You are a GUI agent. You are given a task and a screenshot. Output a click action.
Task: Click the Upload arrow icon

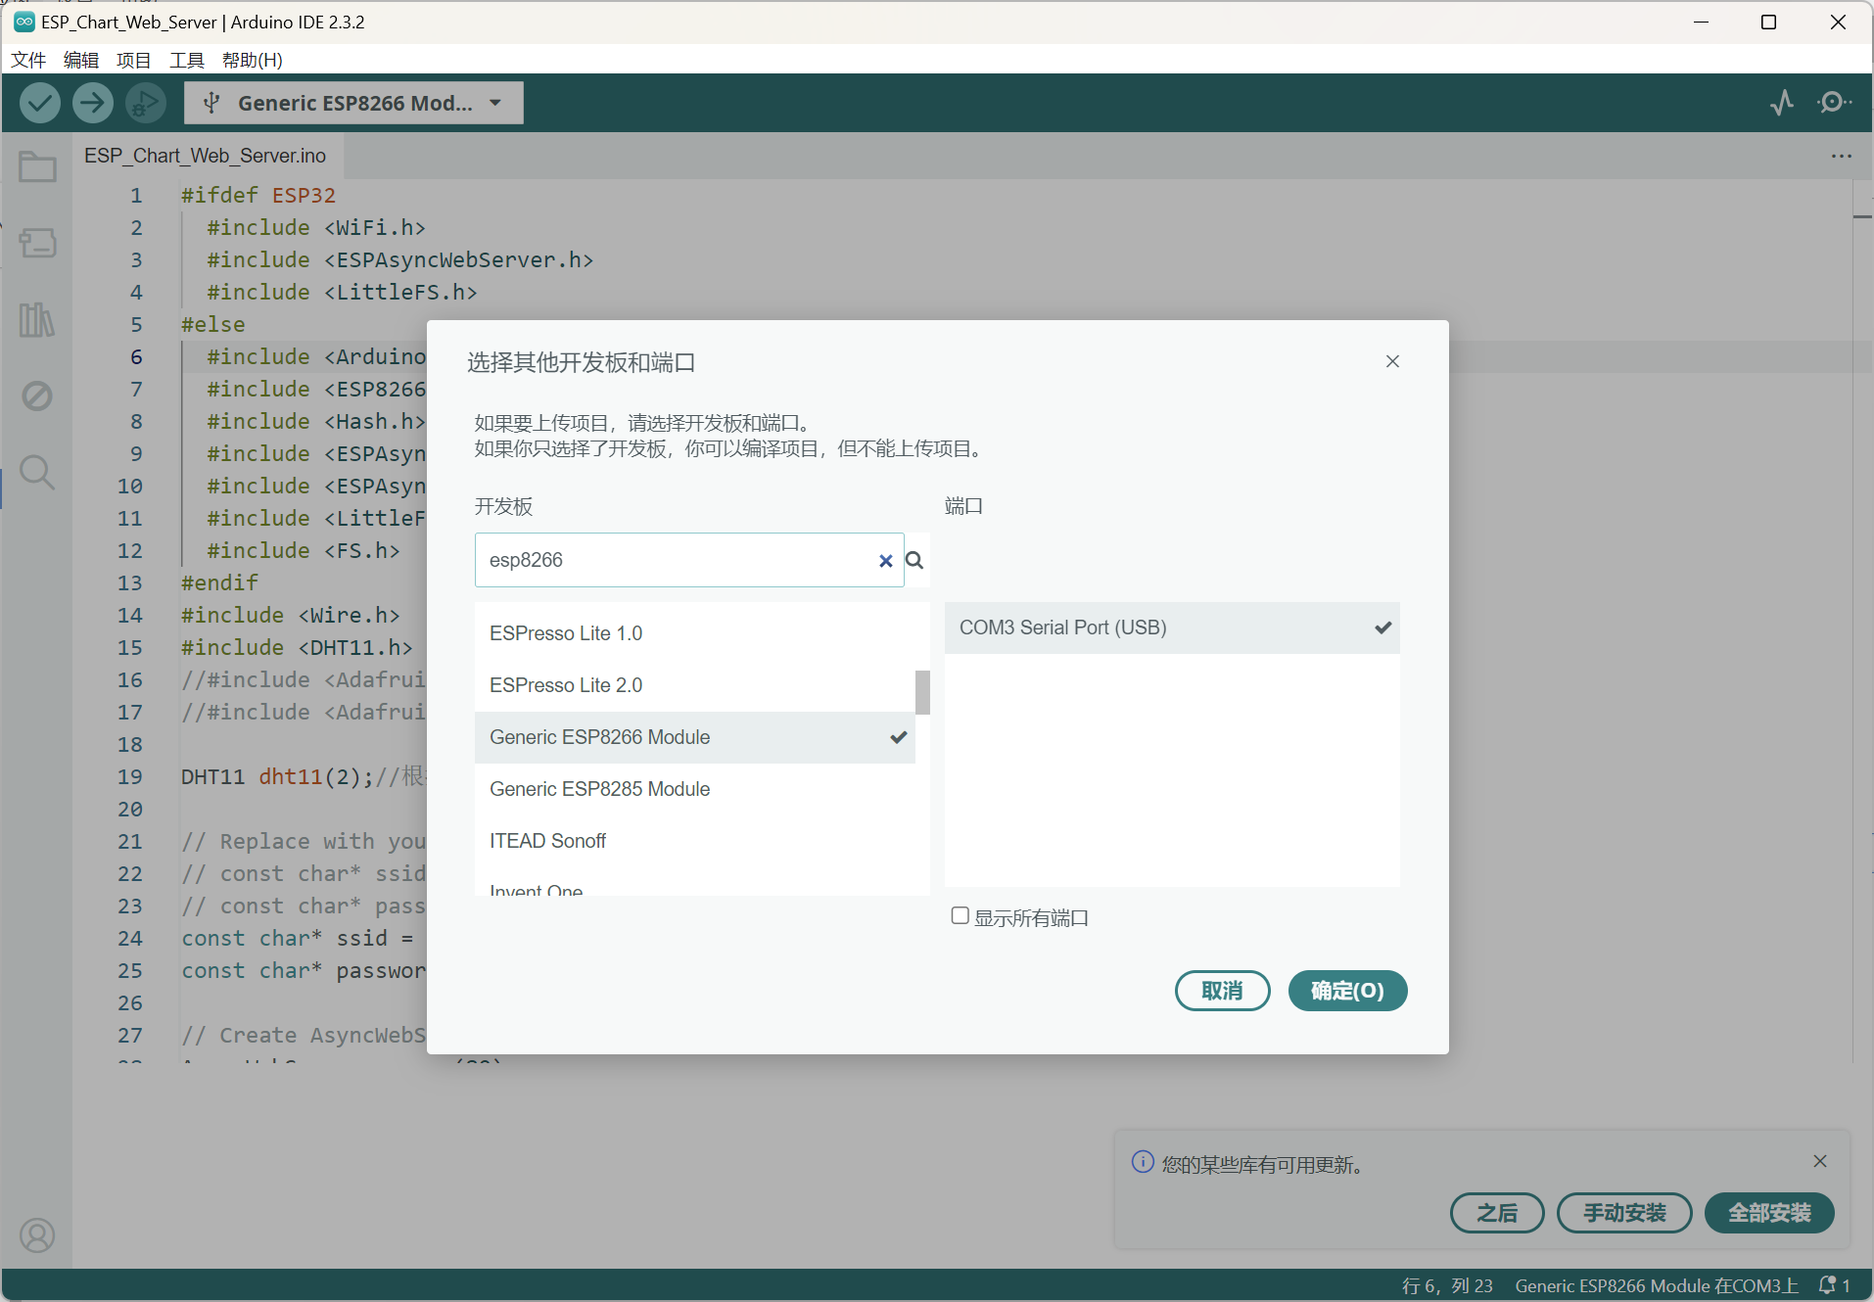coord(93,103)
